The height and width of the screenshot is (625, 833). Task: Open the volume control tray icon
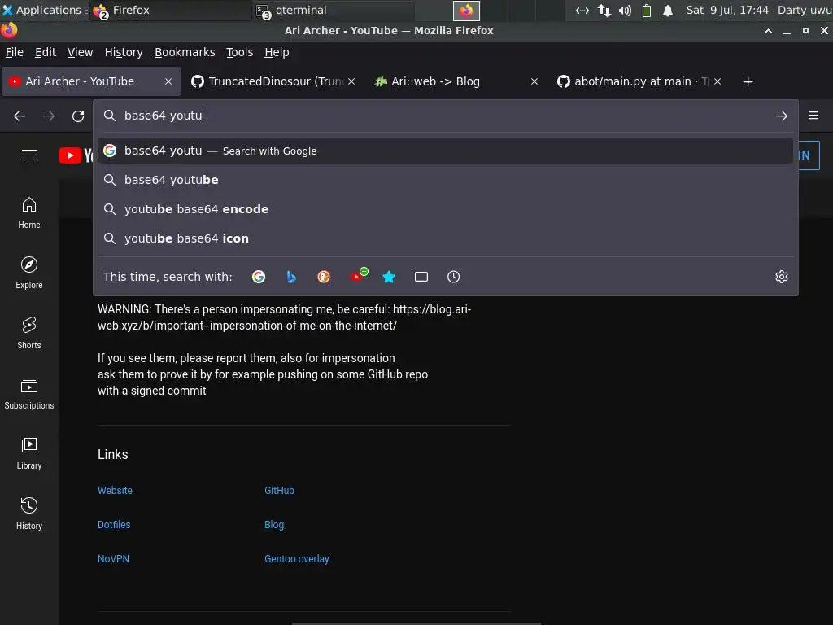[x=626, y=10]
